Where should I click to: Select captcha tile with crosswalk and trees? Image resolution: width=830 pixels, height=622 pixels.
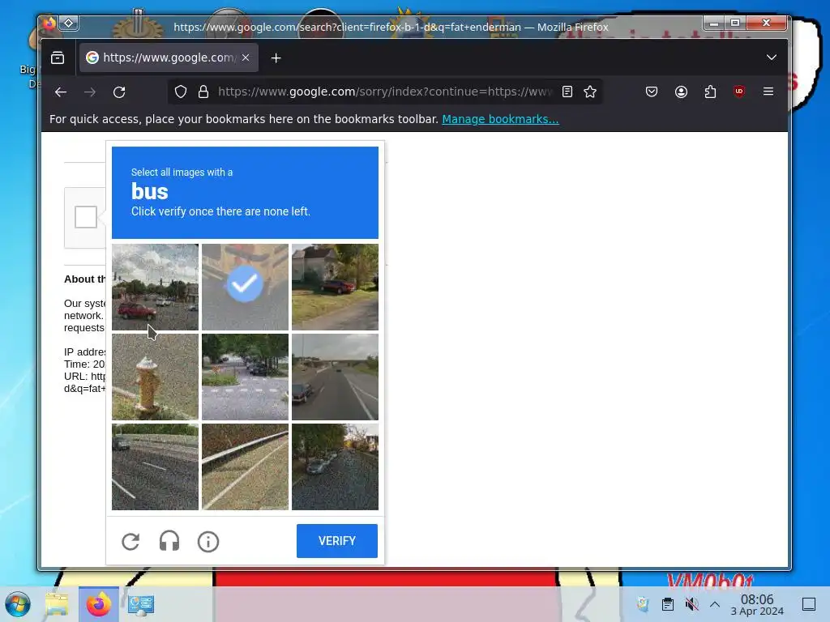pyautogui.click(x=245, y=377)
